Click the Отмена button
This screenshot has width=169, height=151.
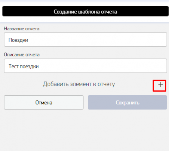click(x=44, y=102)
